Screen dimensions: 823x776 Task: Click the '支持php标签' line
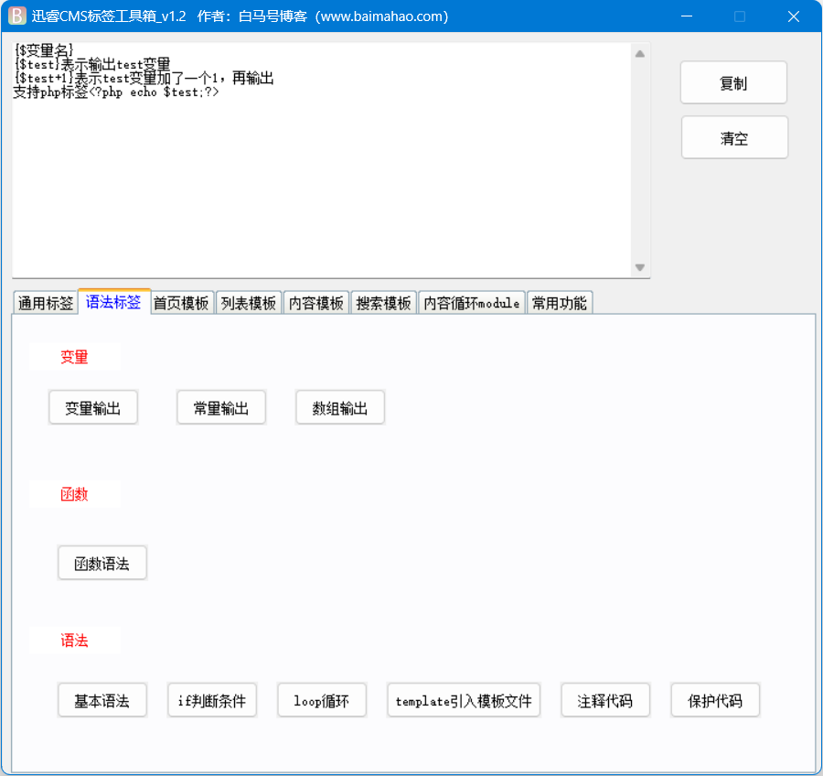pyautogui.click(x=116, y=92)
